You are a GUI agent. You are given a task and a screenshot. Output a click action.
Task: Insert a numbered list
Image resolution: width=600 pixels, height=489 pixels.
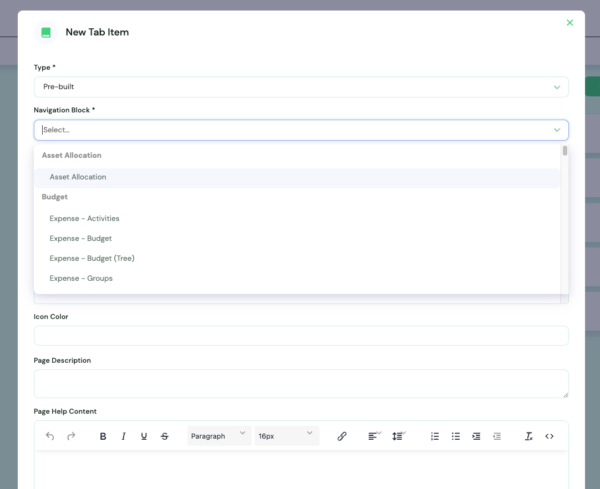click(435, 436)
